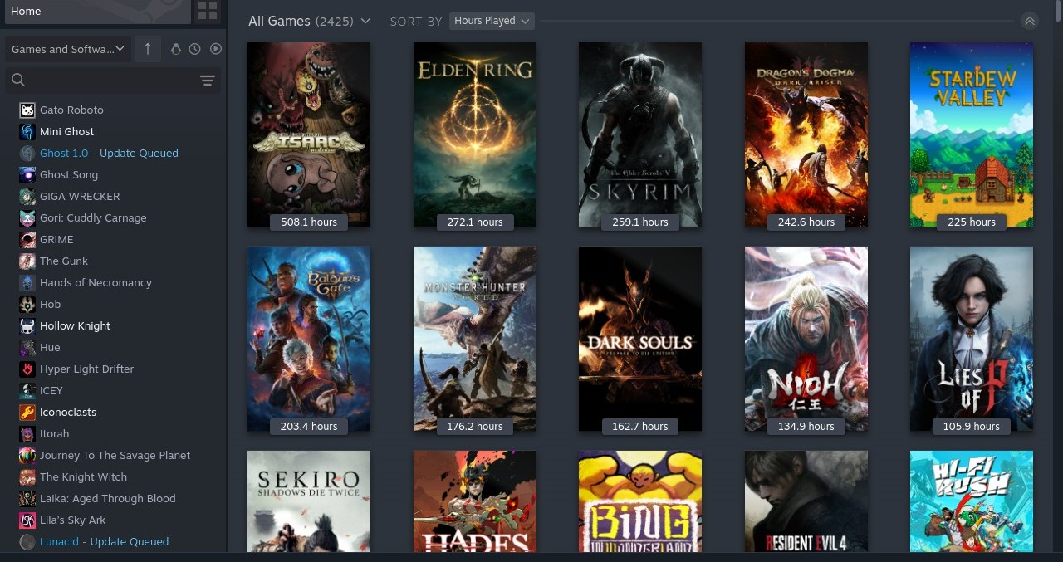Toggle sort by recent activity clock
Screen dimensions: 1063x562
194,49
